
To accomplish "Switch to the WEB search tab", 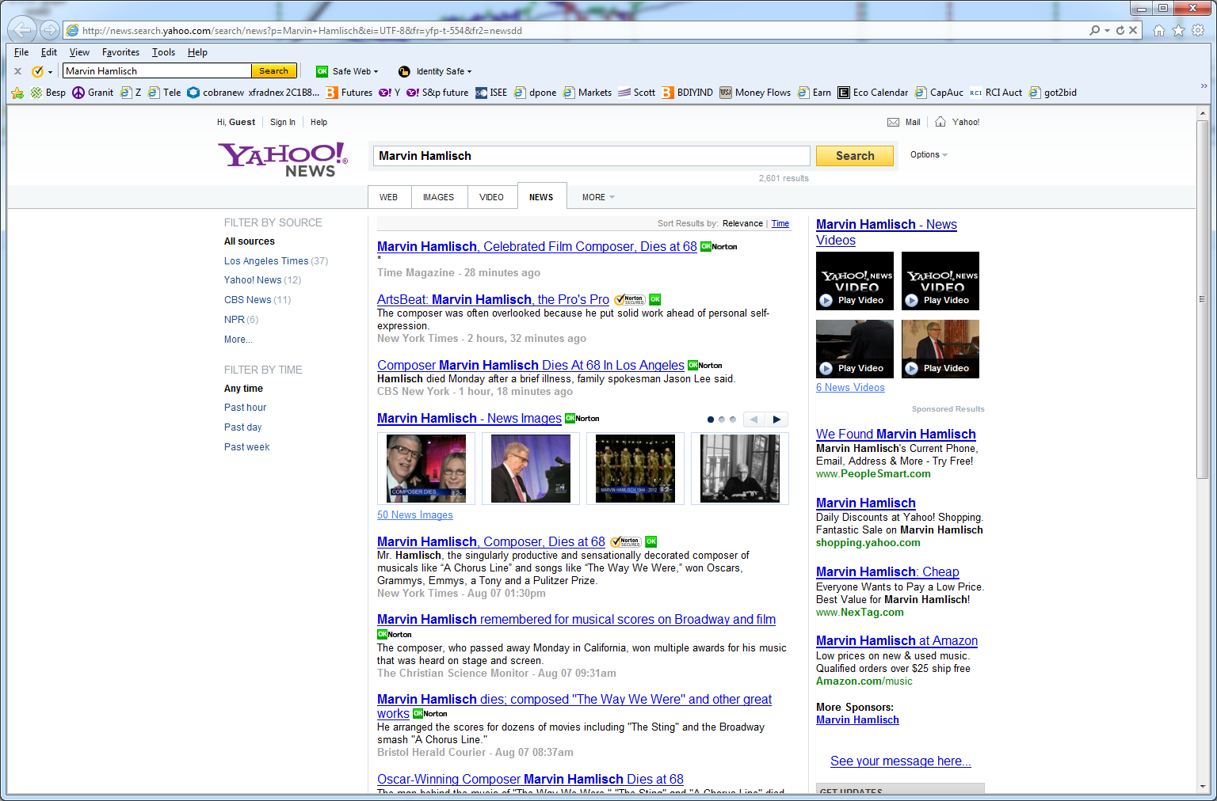I will (x=389, y=197).
